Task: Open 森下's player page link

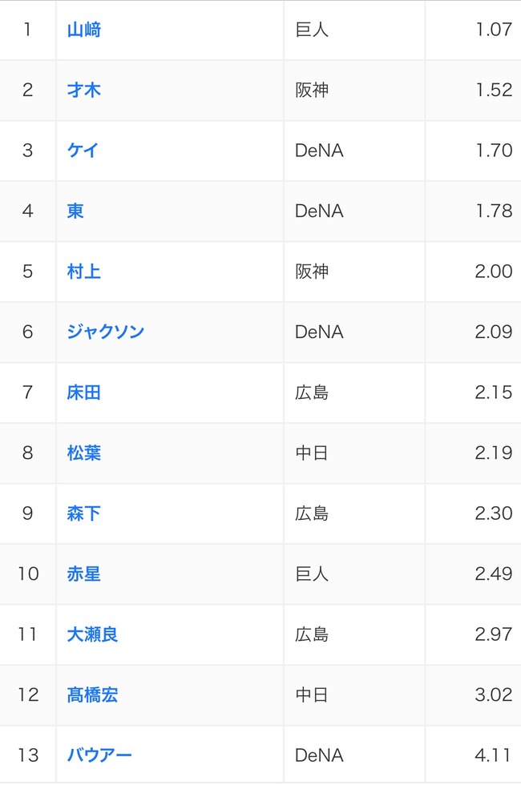Action: click(85, 513)
